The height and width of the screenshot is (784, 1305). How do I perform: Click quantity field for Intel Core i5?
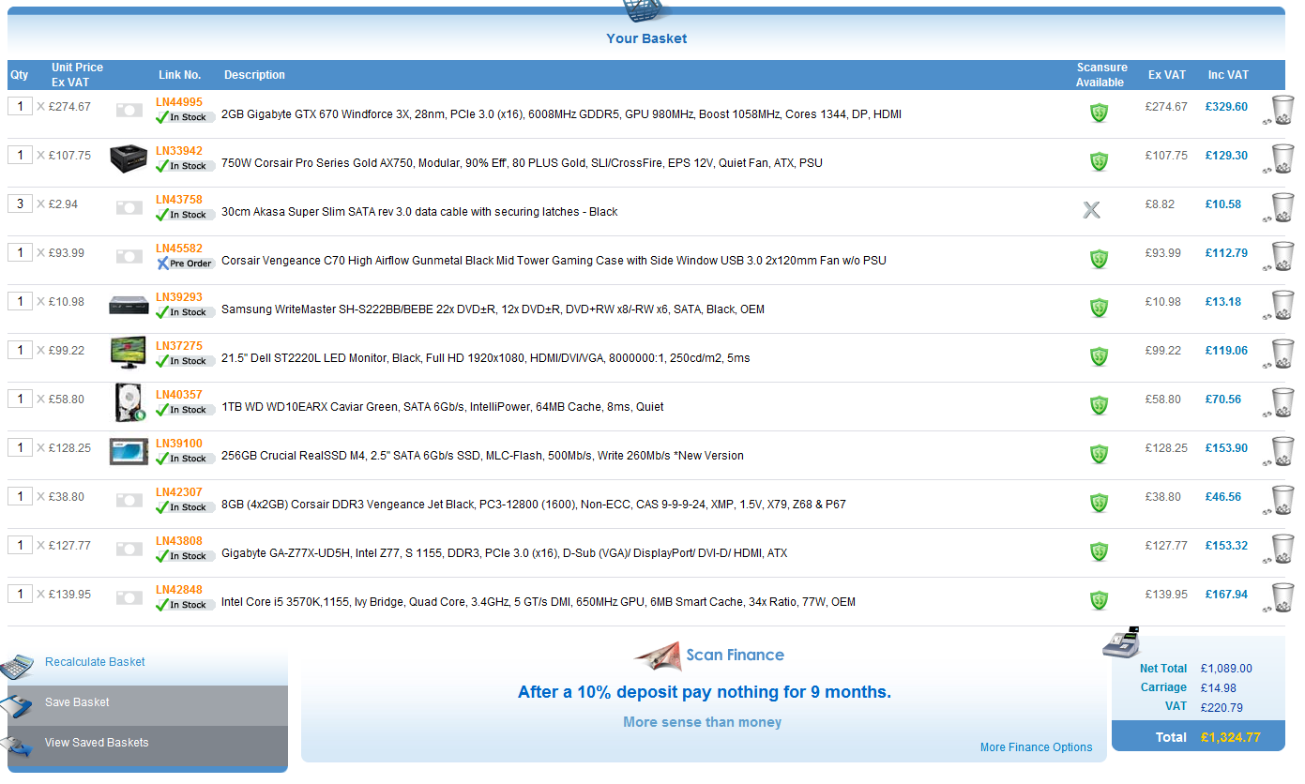(20, 594)
